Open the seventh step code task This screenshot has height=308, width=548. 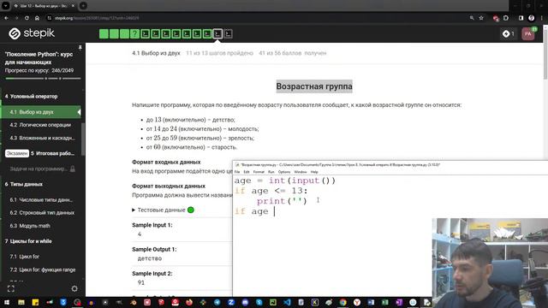tap(165, 34)
